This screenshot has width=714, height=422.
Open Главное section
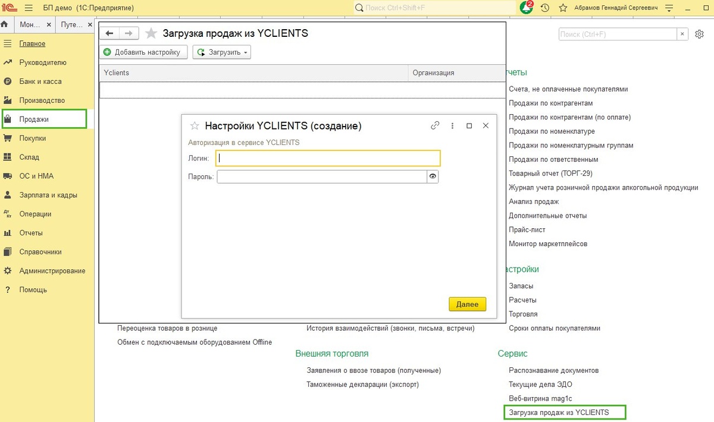point(32,43)
